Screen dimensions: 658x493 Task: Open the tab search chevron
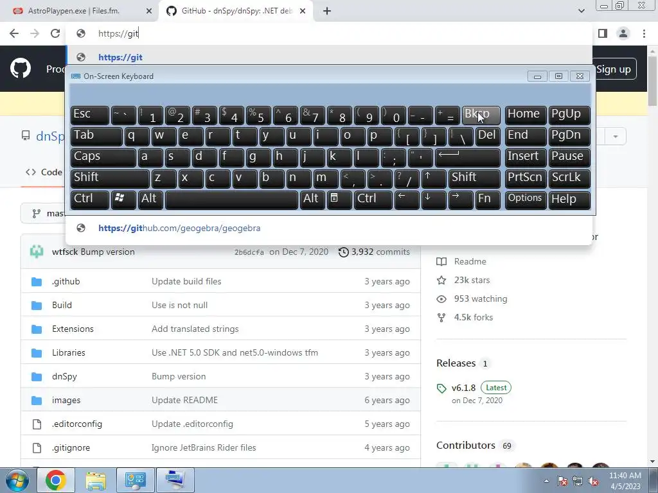[x=581, y=11]
